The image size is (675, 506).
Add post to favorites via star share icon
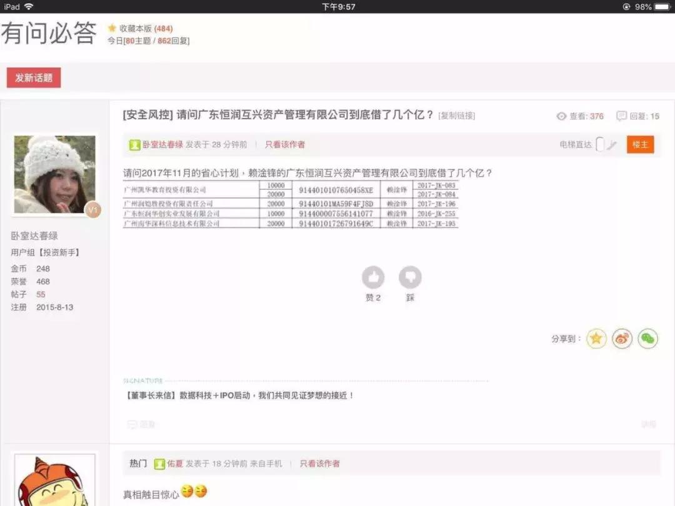tap(596, 338)
